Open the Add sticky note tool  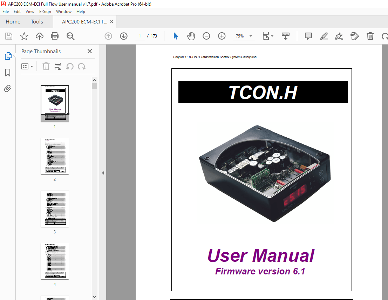pyautogui.click(x=308, y=36)
